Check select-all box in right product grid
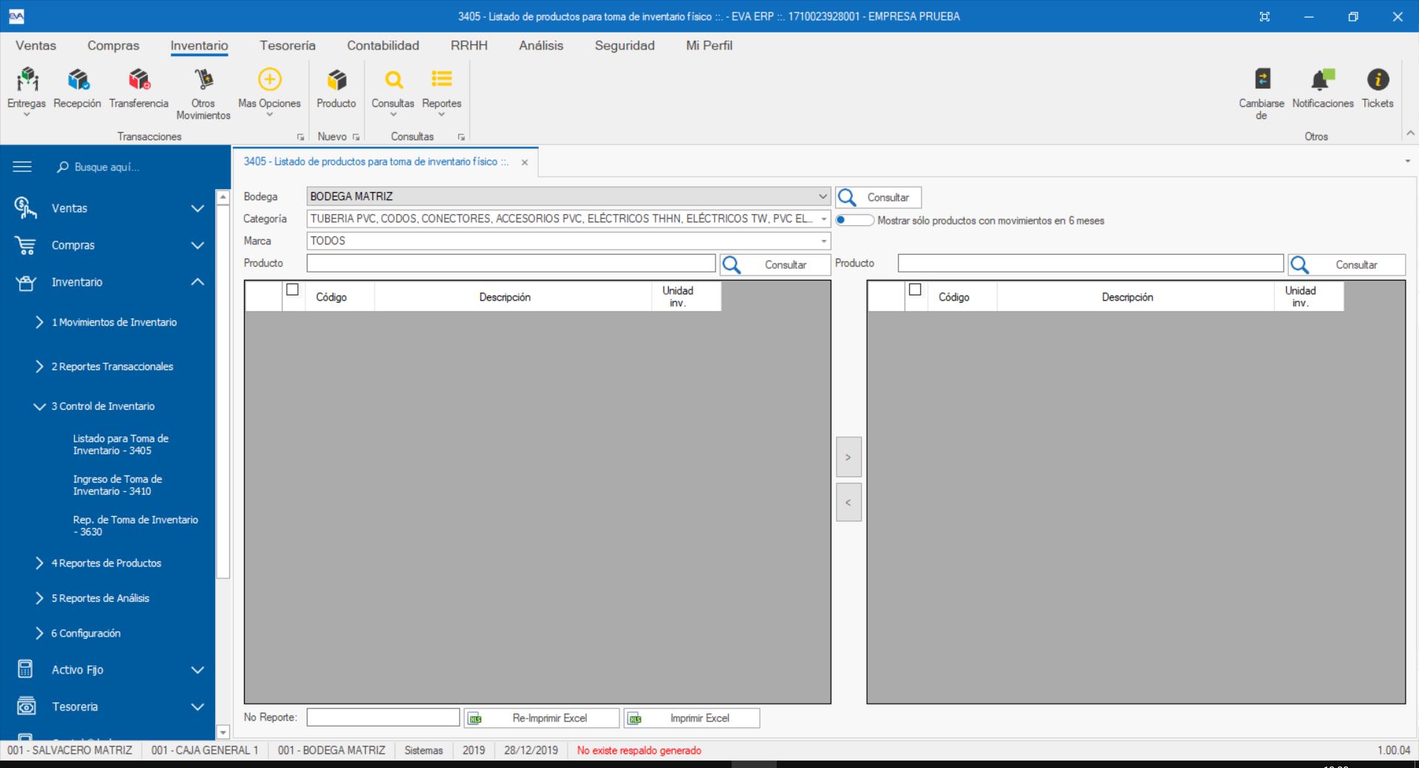Viewport: 1419px width, 768px height. [x=915, y=289]
